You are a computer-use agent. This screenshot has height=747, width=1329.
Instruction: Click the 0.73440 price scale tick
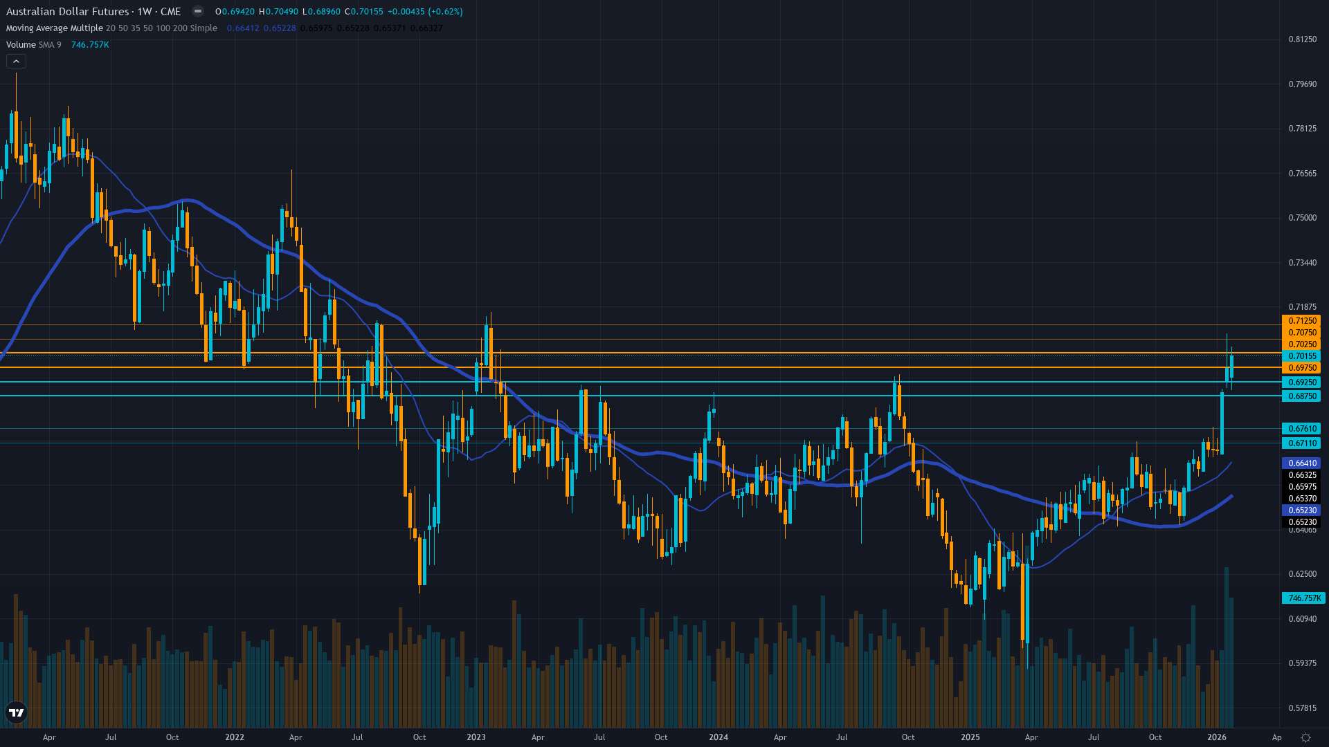tap(1302, 263)
